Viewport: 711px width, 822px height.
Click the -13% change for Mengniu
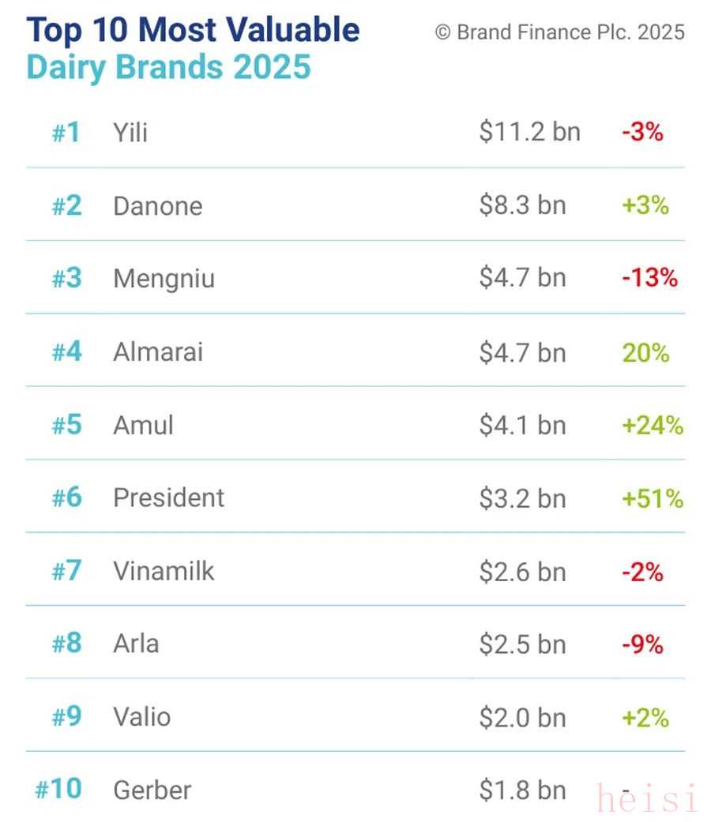coord(649,279)
